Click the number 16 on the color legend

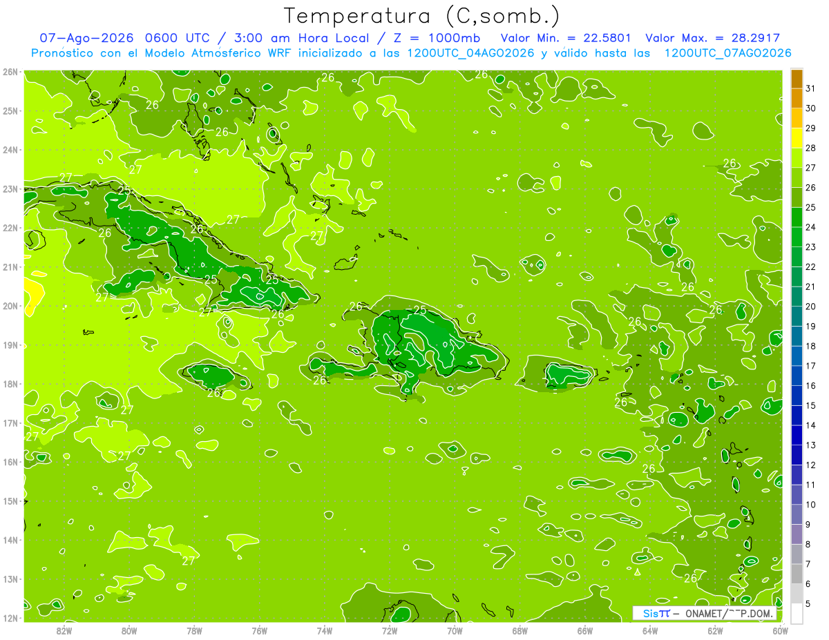coord(810,386)
